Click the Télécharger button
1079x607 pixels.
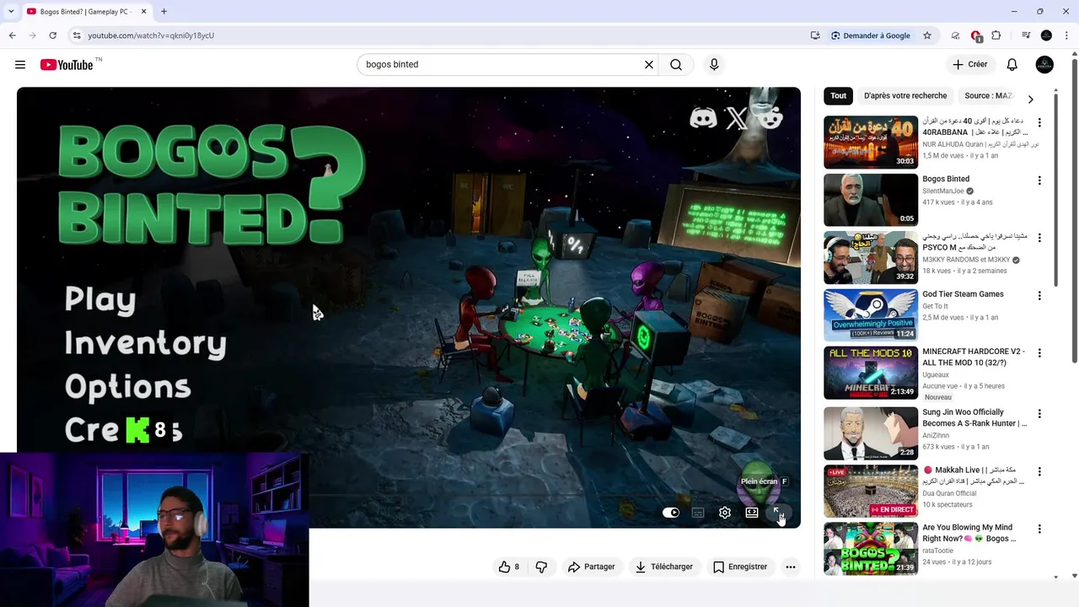tap(663, 567)
